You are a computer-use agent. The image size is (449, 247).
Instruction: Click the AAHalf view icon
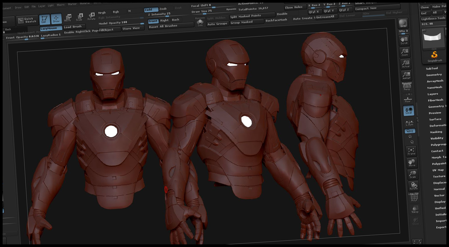[406, 75]
